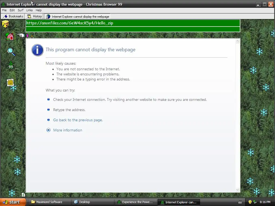This screenshot has width=275, height=206.
Task: Click the yellow security shield tray icon
Action: coord(250,202)
